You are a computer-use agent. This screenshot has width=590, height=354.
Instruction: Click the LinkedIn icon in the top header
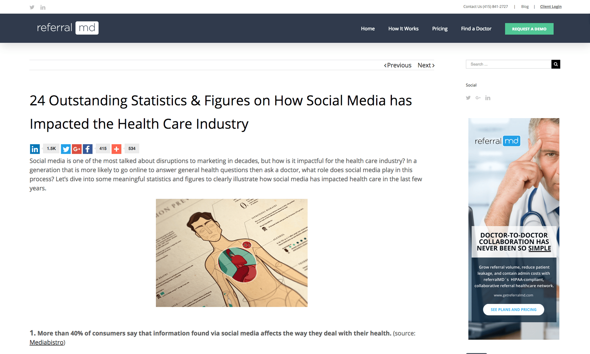click(43, 7)
